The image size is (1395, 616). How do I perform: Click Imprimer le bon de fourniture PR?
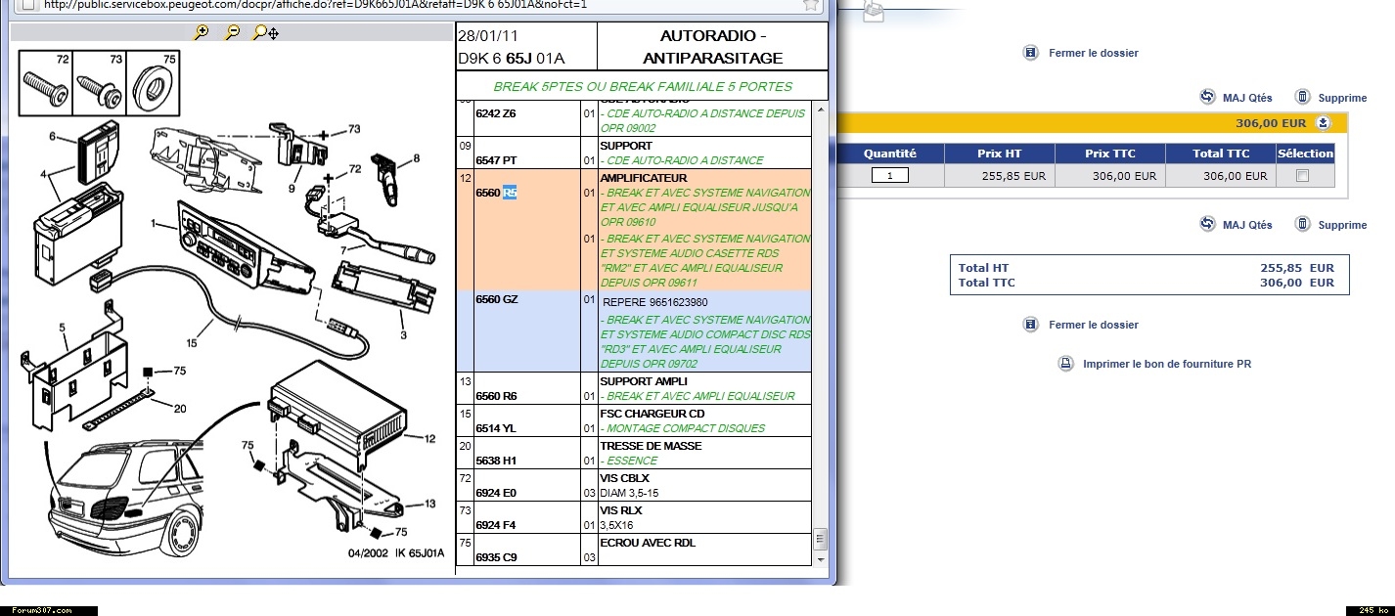point(1166,364)
